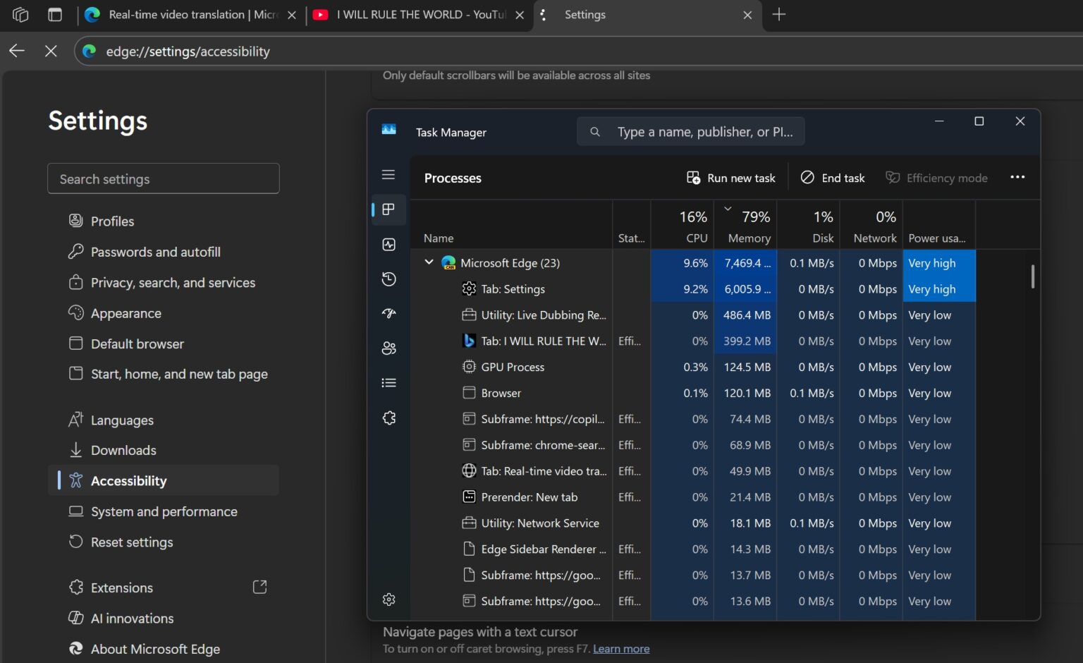Click the Search settings input field
Image resolution: width=1083 pixels, height=663 pixels.
pyautogui.click(x=163, y=178)
